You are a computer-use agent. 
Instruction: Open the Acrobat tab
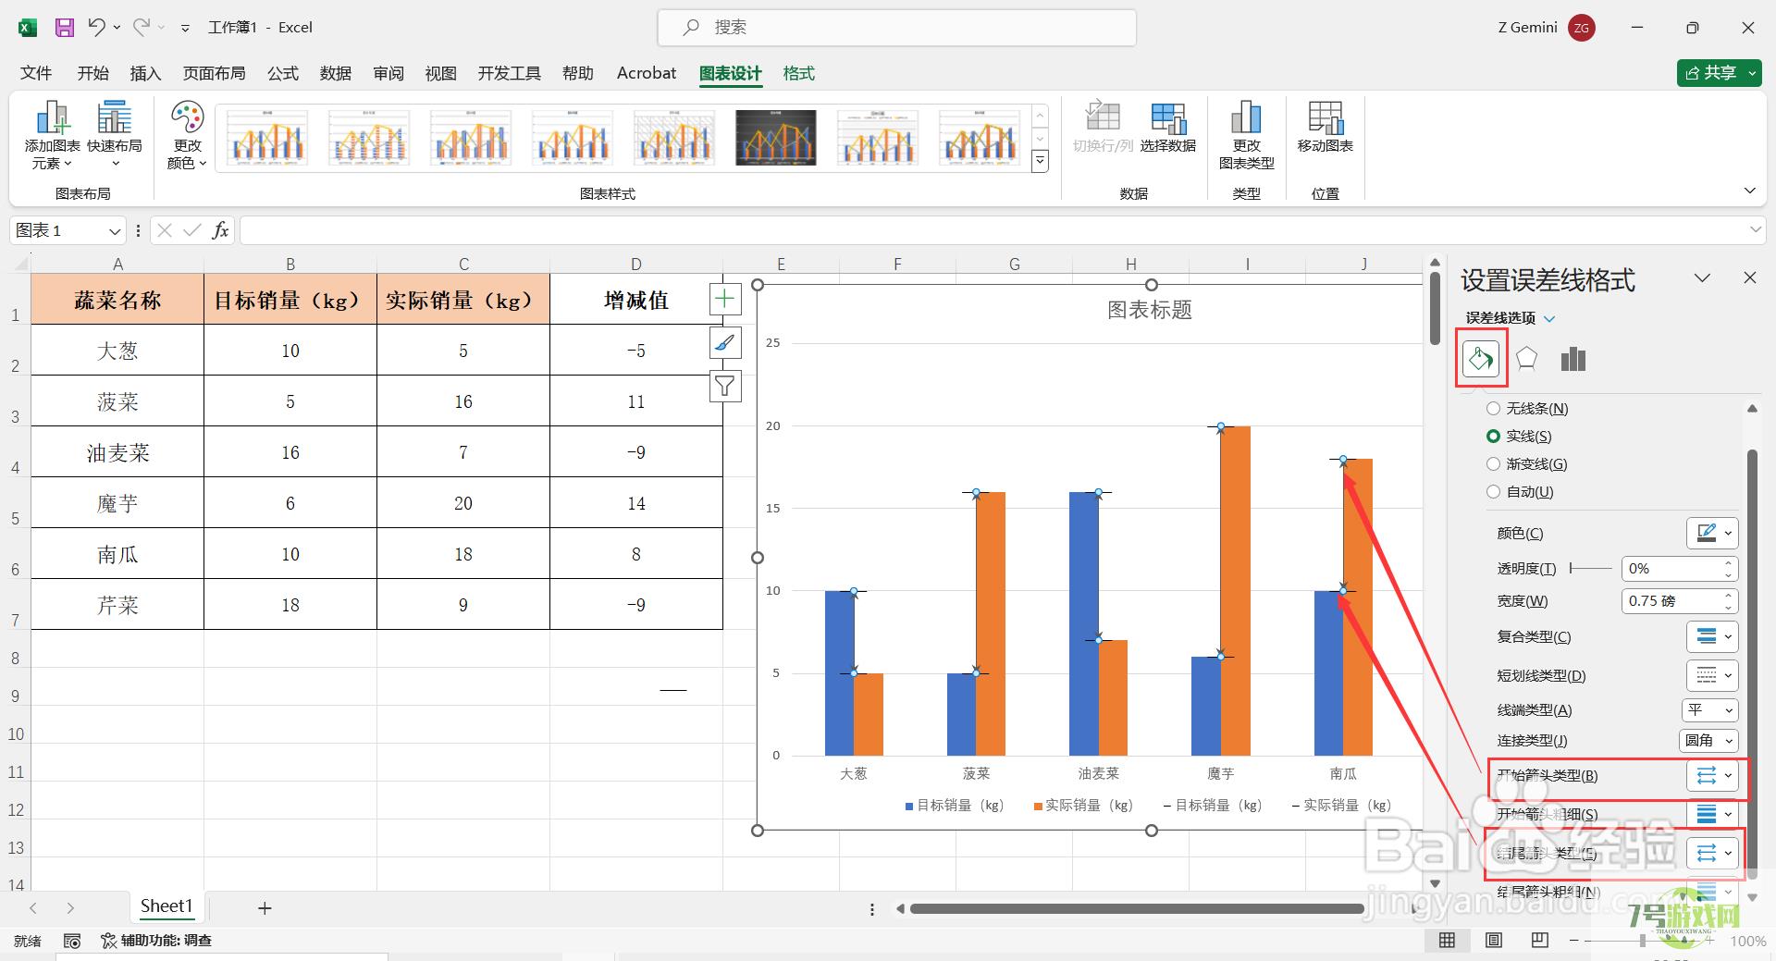tap(647, 73)
